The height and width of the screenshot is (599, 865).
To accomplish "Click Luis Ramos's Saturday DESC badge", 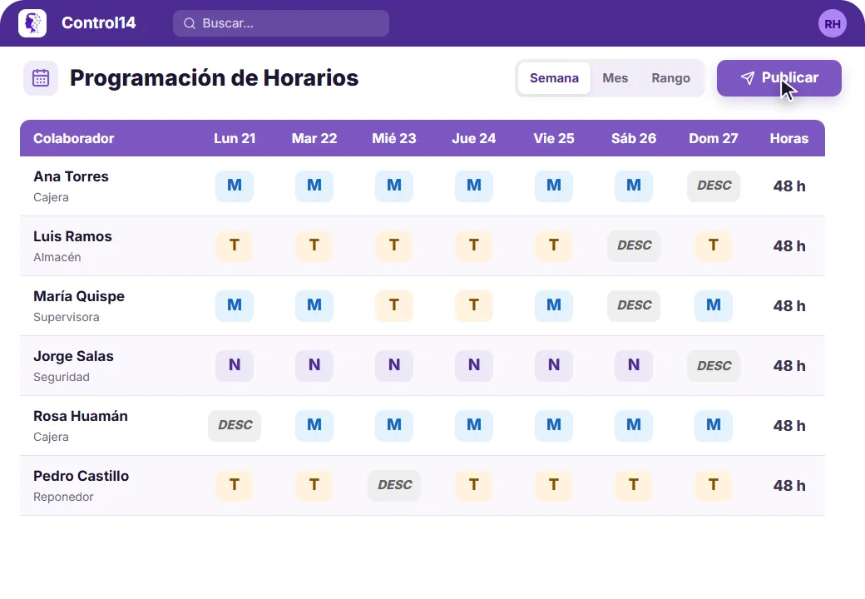I will 634,245.
